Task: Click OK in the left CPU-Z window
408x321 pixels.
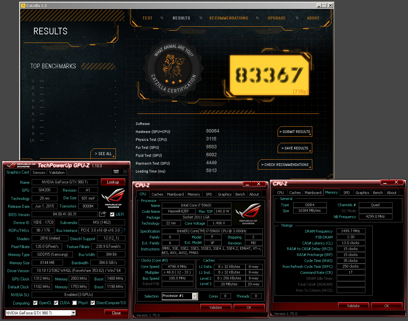Action: tap(249, 307)
